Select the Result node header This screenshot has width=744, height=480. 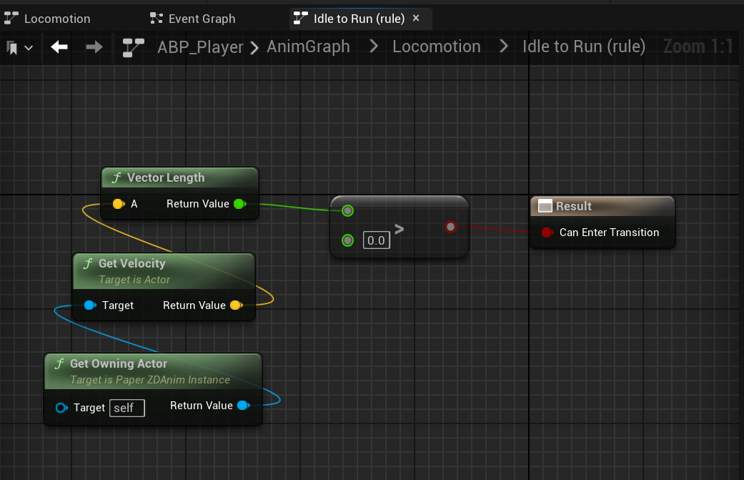(574, 206)
